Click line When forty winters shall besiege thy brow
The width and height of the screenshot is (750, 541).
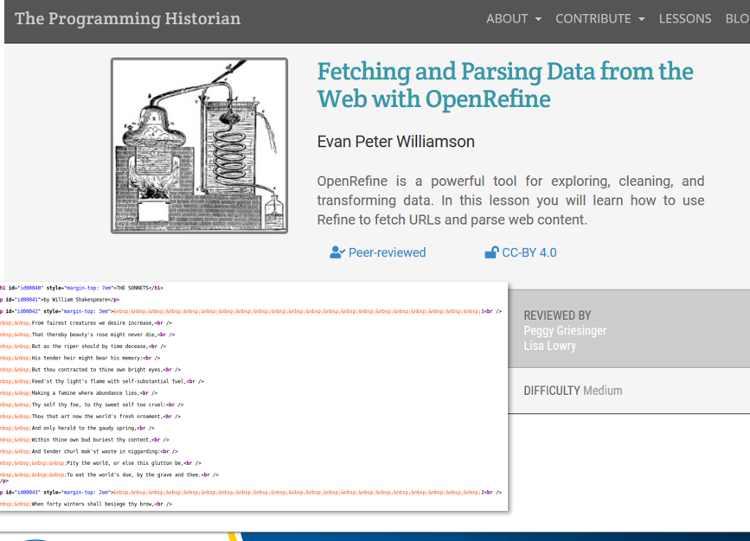pos(87,504)
